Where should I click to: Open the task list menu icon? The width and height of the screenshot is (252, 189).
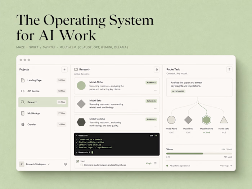click(155, 163)
